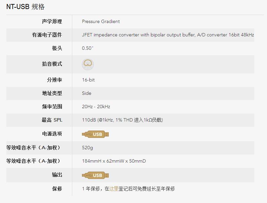267x203 pixels.
Task: Select the 有源电子器件 label
Action: (x=47, y=35)
